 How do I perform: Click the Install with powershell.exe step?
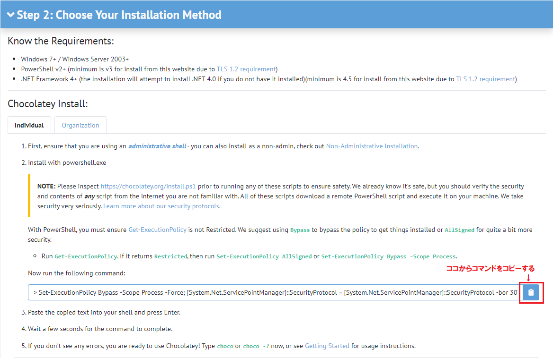(x=67, y=163)
